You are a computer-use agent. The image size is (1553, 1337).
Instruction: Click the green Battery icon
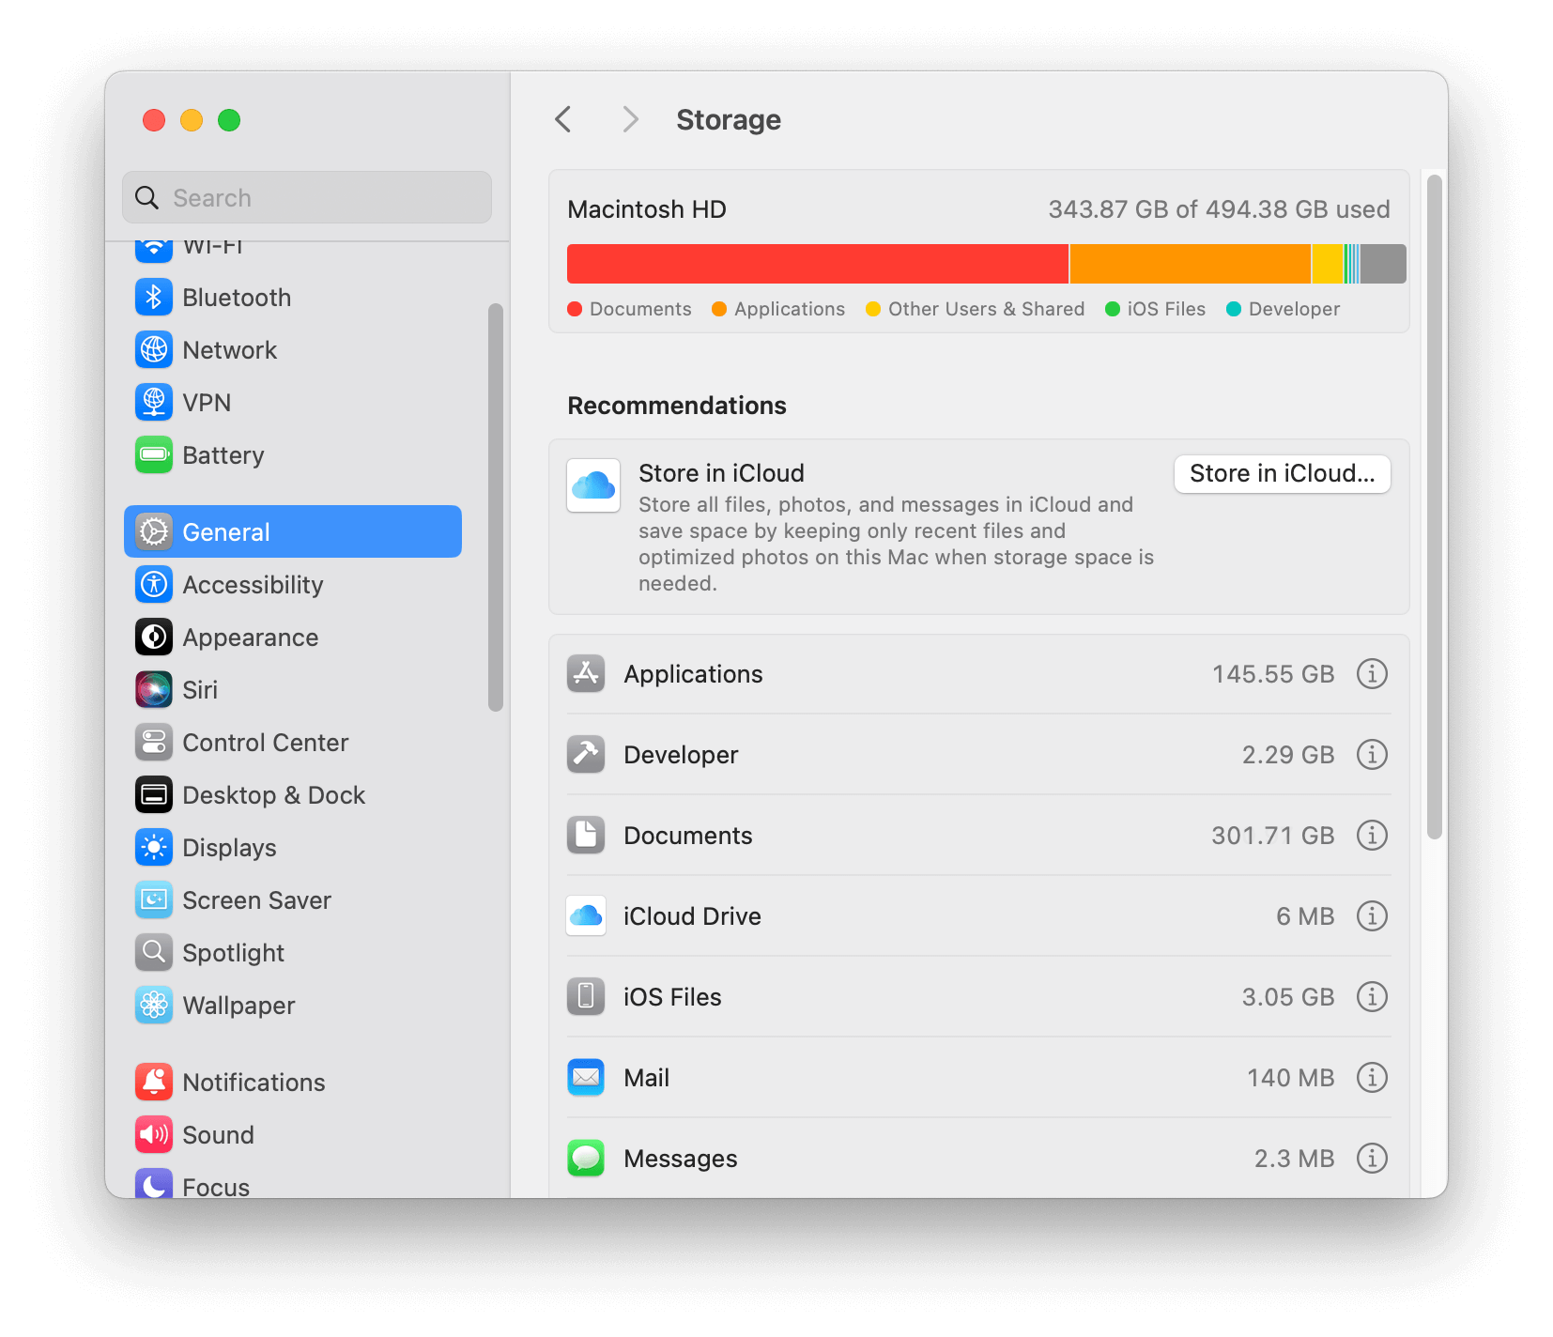154,455
